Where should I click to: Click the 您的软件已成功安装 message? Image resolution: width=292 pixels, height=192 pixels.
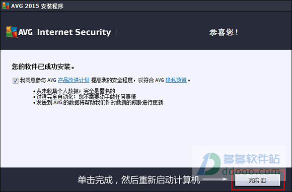pyautogui.click(x=43, y=67)
